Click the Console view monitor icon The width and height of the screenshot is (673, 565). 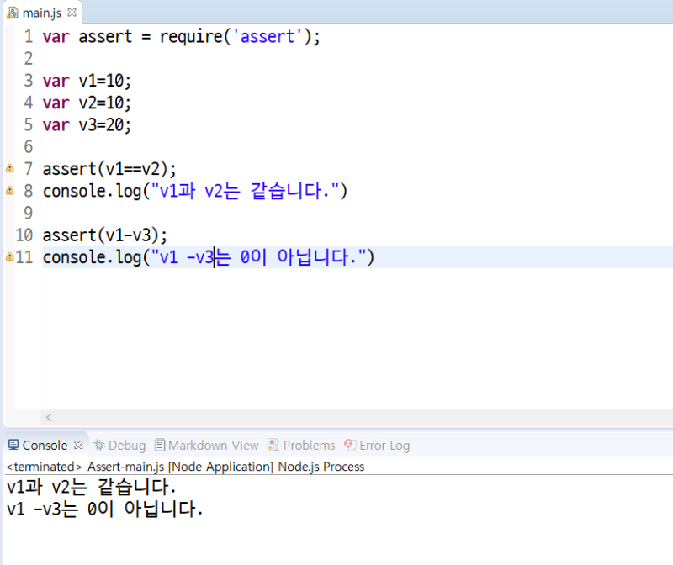click(12, 445)
